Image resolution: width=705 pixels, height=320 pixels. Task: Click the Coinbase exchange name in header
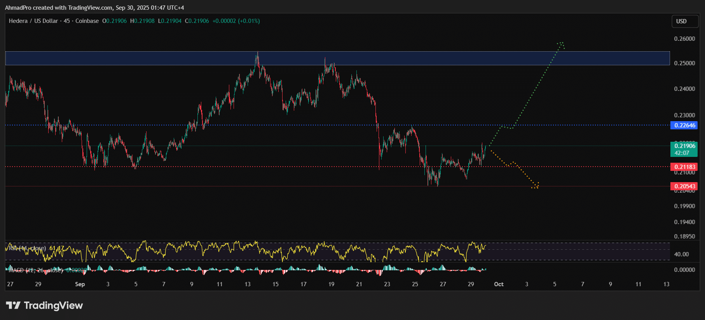tap(87, 21)
